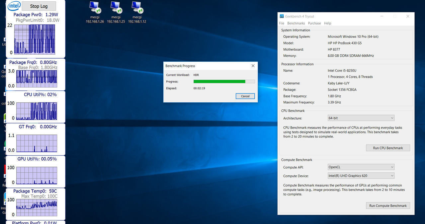Close the Geekbench 4 Tryout window
Image resolution: width=425 pixels, height=224 pixels.
click(408, 16)
